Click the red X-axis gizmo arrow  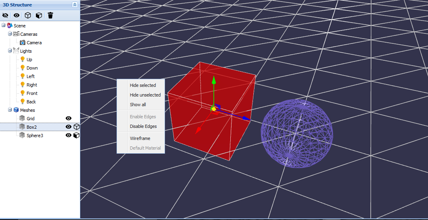click(198, 130)
